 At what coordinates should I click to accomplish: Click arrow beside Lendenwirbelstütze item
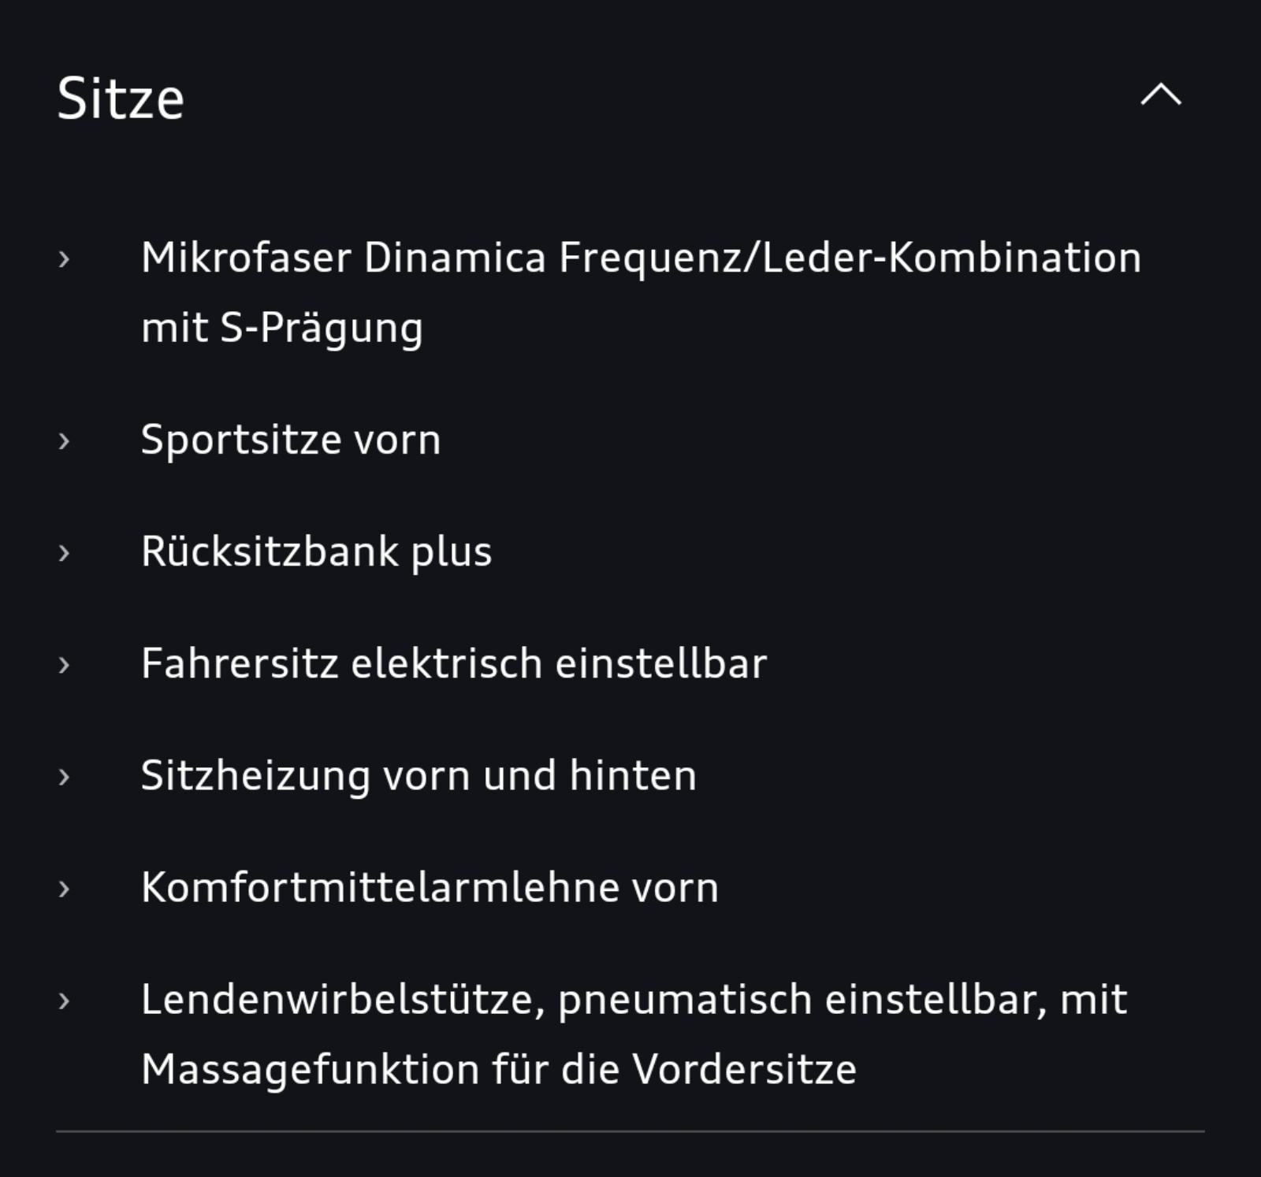point(65,1001)
